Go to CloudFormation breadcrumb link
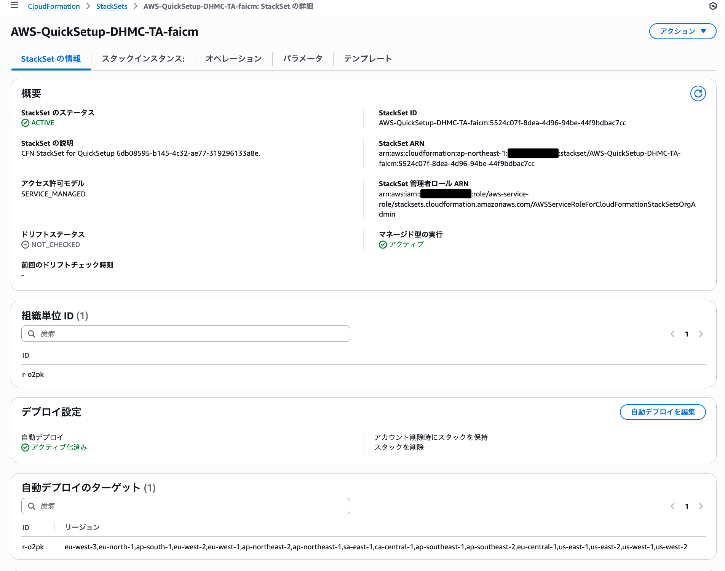 tap(54, 6)
